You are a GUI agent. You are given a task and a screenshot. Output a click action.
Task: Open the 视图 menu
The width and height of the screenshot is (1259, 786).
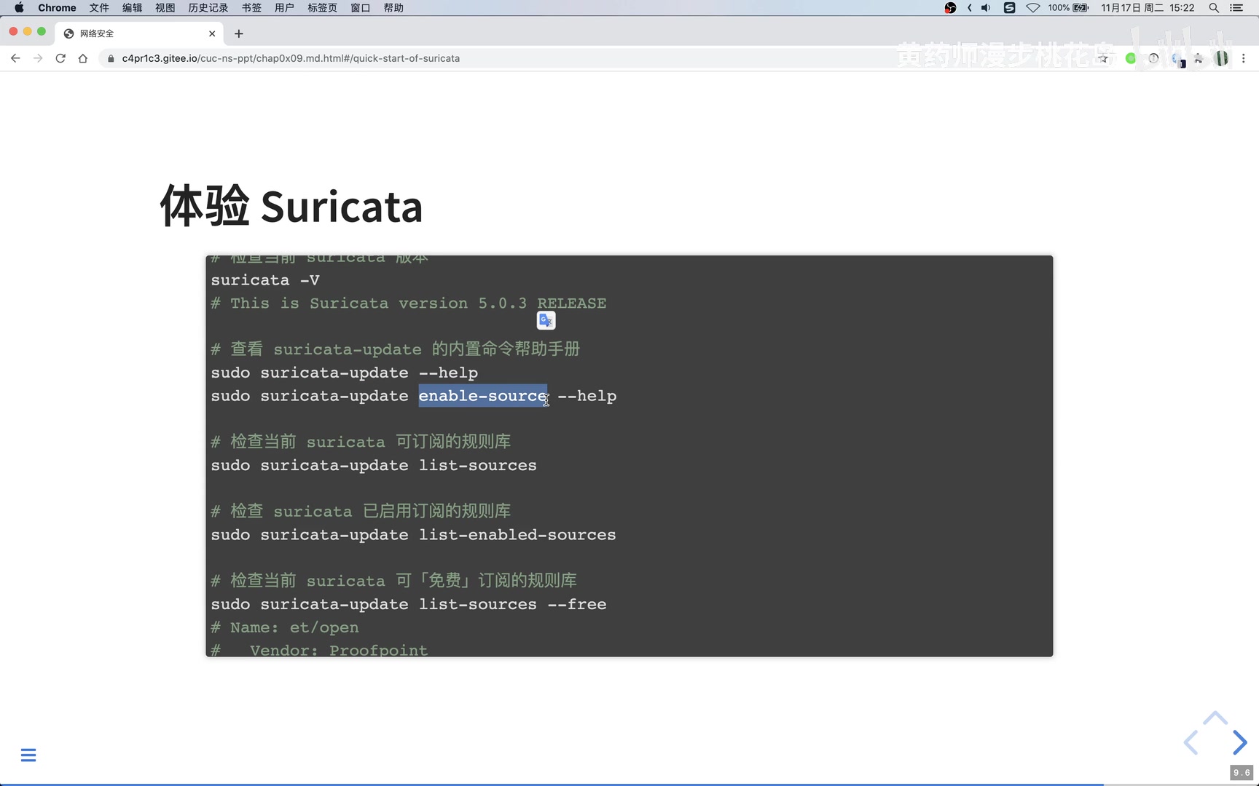click(x=165, y=8)
